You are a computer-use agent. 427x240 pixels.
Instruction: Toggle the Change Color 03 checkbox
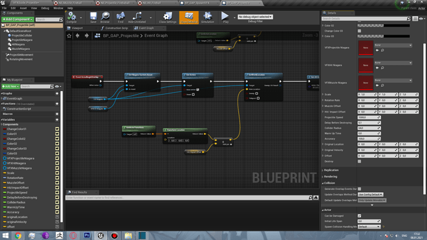point(360,31)
